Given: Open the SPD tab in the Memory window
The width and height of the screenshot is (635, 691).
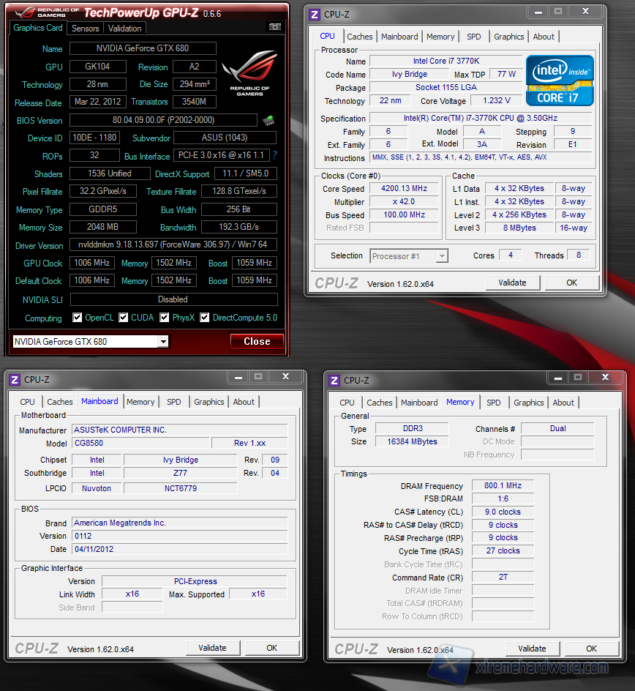Looking at the screenshot, I should click(x=494, y=403).
